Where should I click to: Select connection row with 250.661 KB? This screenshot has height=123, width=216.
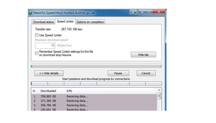click(x=94, y=109)
